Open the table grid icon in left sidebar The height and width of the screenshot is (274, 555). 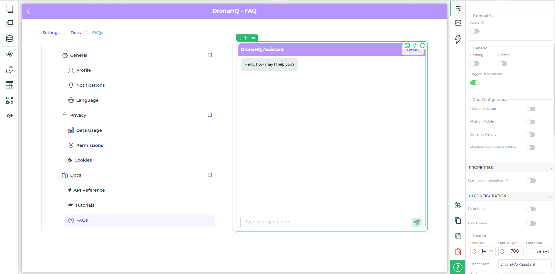[x=10, y=85]
